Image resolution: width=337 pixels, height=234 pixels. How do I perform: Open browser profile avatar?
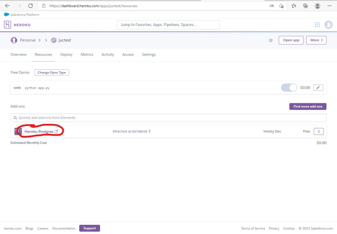coord(318,6)
